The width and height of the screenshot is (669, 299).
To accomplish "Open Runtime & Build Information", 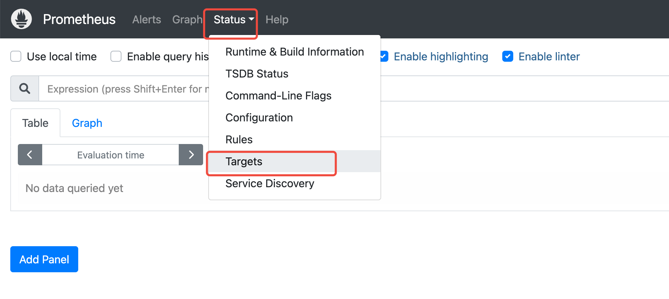I will pyautogui.click(x=295, y=52).
